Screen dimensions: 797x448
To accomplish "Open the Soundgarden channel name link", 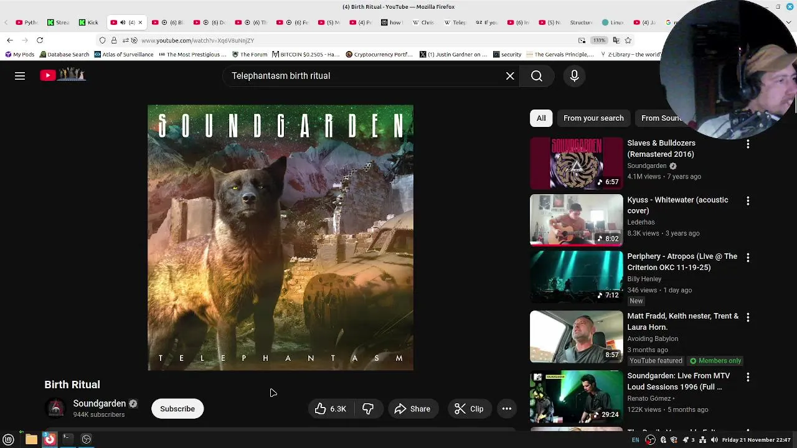I will coord(100,403).
